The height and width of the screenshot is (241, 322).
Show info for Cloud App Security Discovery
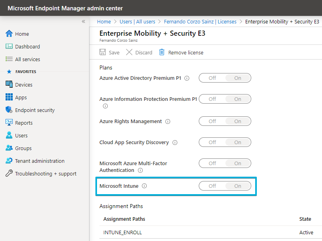(175, 143)
